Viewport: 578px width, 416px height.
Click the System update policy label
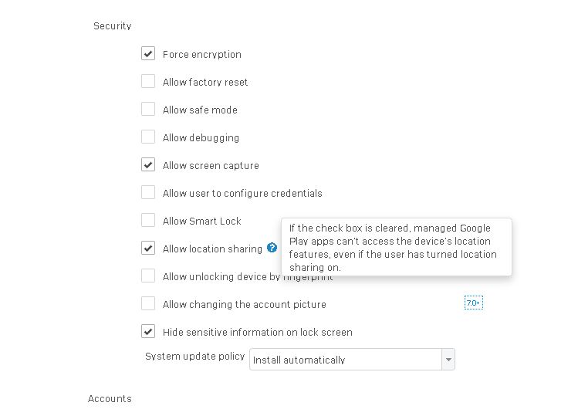[195, 357]
